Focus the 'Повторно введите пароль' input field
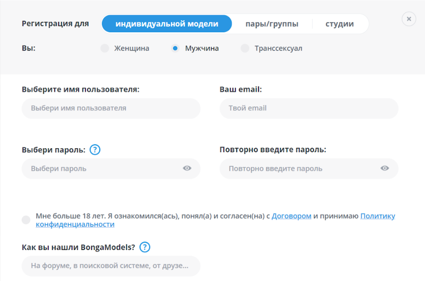 (309, 168)
